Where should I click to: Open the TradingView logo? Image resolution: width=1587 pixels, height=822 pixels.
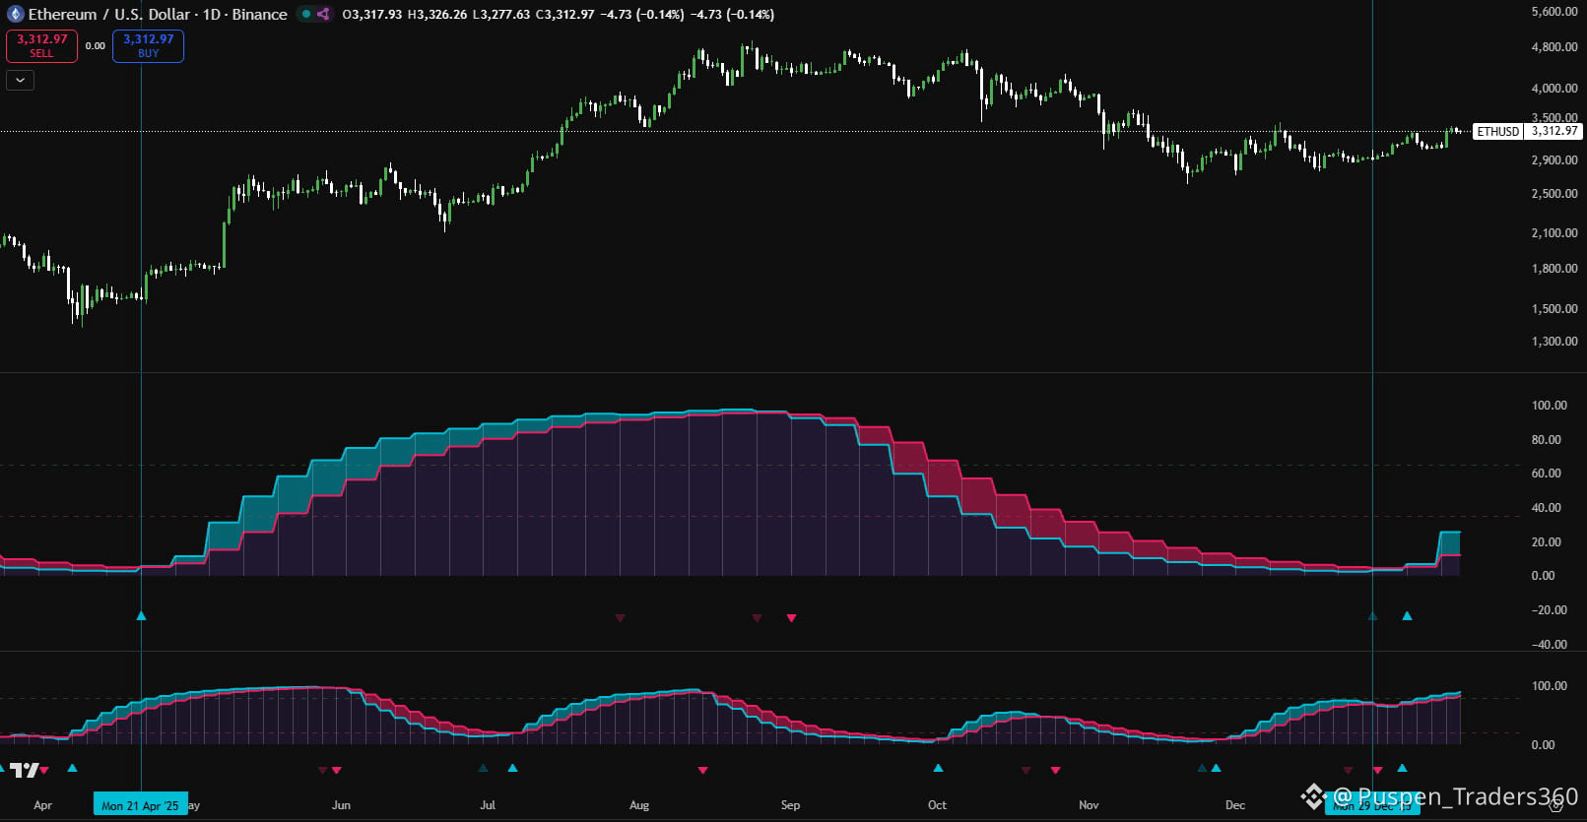pos(25,770)
